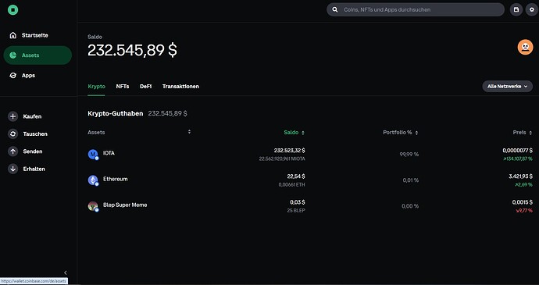
Task: Click the Erhalten down-arrow icon
Action: (x=12, y=169)
